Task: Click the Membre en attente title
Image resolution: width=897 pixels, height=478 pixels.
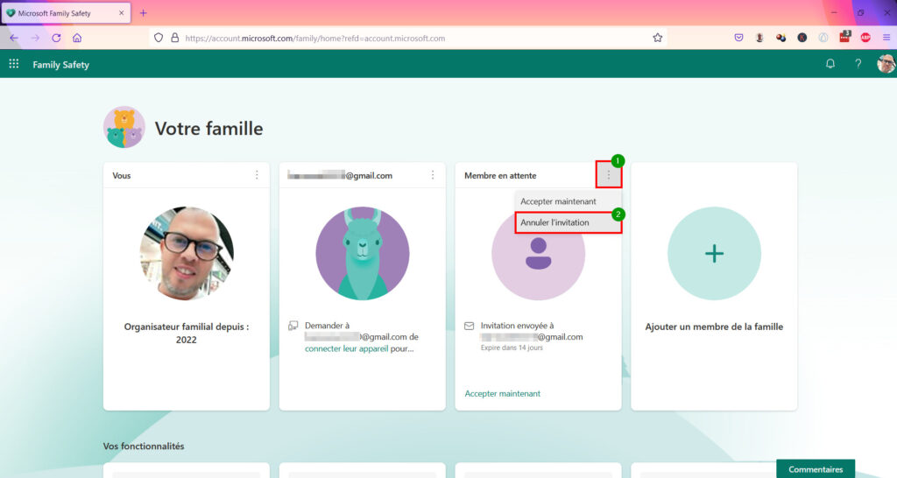Action: click(x=500, y=176)
